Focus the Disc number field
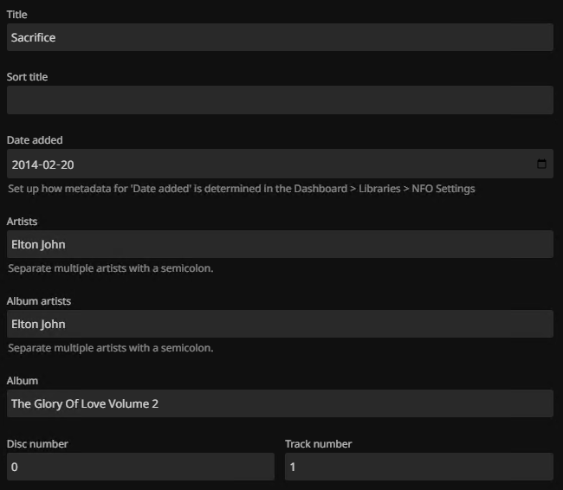The image size is (563, 490). click(x=140, y=467)
